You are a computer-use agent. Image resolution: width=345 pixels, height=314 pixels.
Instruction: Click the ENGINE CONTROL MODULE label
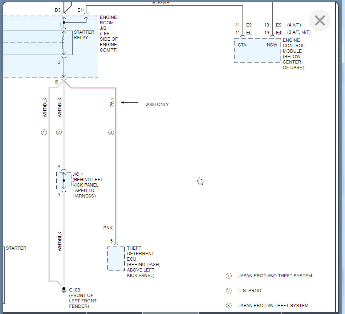click(x=293, y=54)
